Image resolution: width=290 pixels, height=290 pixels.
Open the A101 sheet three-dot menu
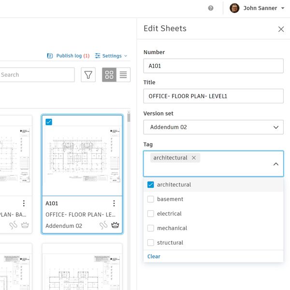(x=114, y=203)
